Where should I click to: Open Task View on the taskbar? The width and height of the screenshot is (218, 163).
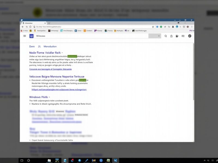(22, 160)
